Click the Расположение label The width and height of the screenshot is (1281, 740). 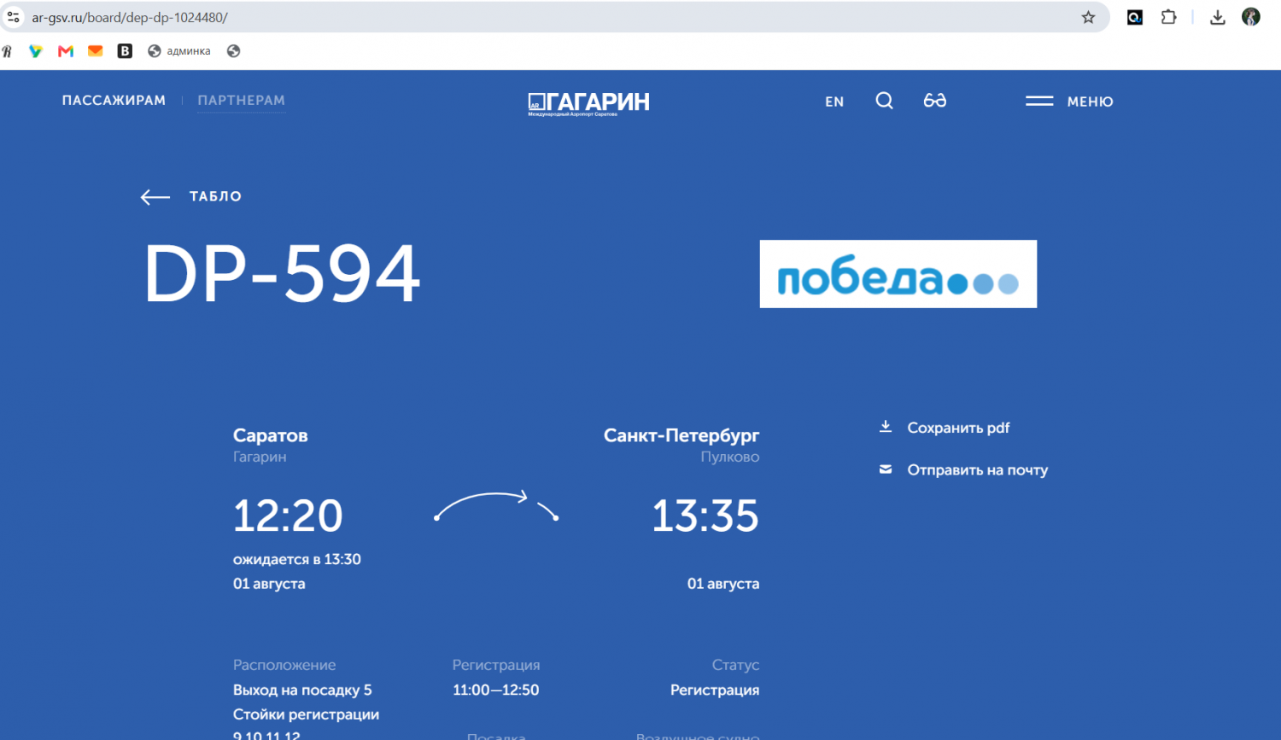click(x=284, y=665)
